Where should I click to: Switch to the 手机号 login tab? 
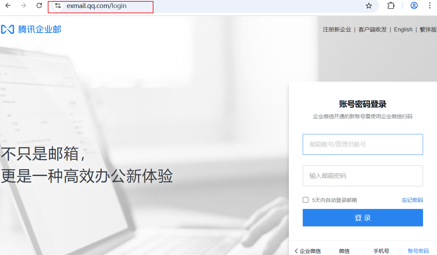382,251
